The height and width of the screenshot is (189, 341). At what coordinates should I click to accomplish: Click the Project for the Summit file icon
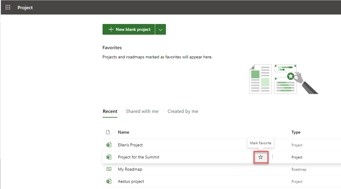click(109, 157)
